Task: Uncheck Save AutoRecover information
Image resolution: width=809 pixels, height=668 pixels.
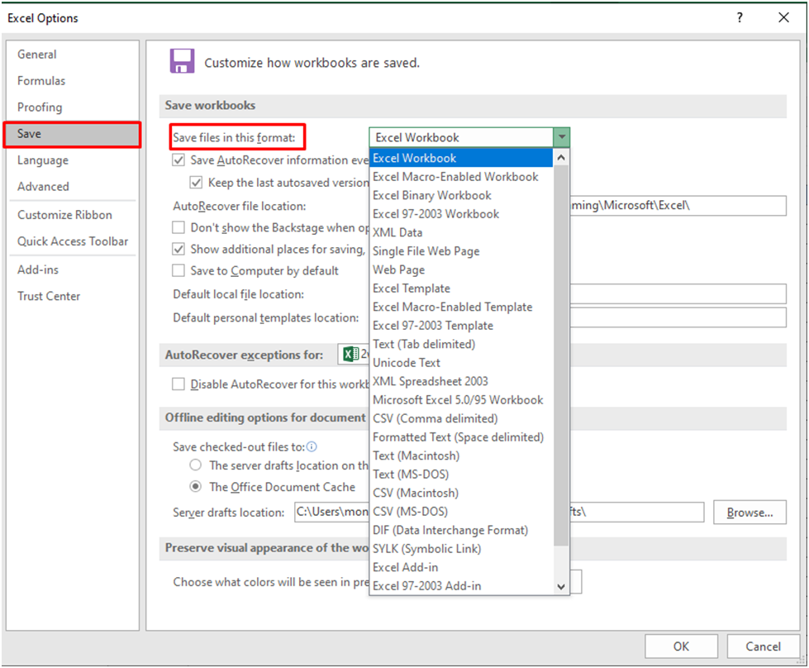Action: 179,160
